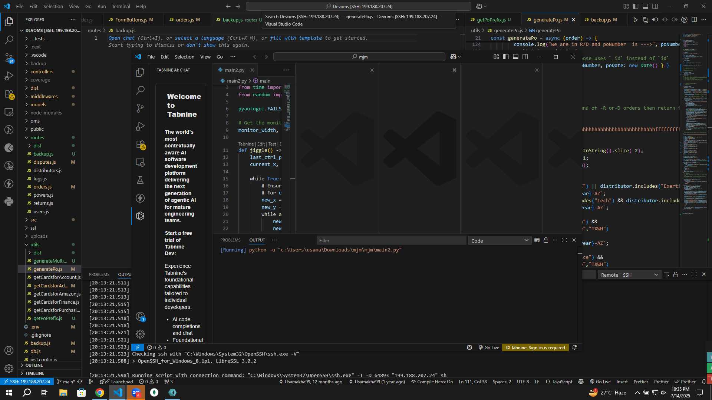Click Go Live in the mjm status bar
The height and width of the screenshot is (400, 712).
(489, 347)
